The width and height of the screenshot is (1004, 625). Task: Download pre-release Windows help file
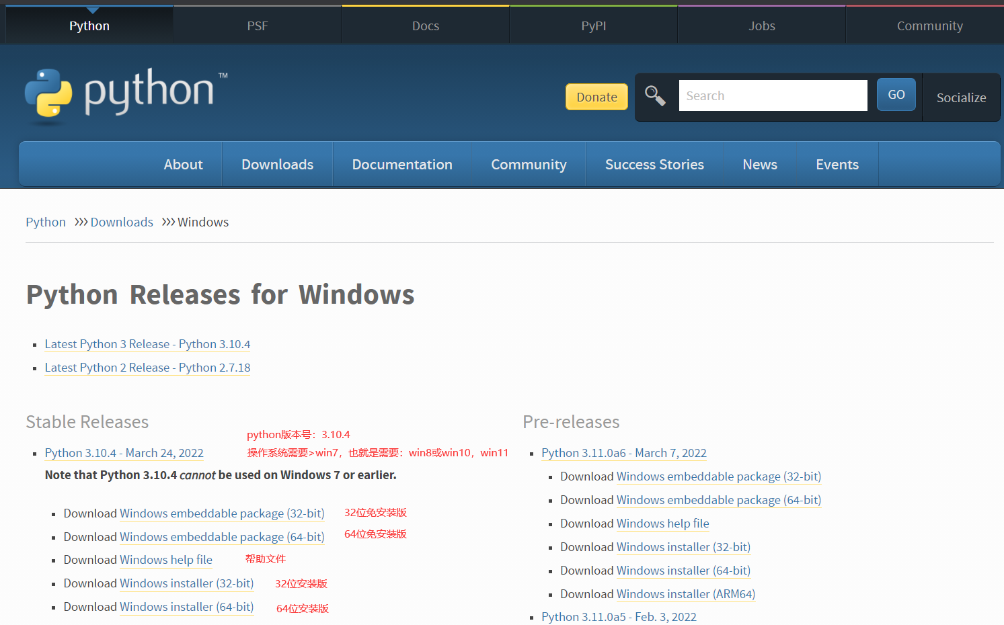(x=663, y=524)
